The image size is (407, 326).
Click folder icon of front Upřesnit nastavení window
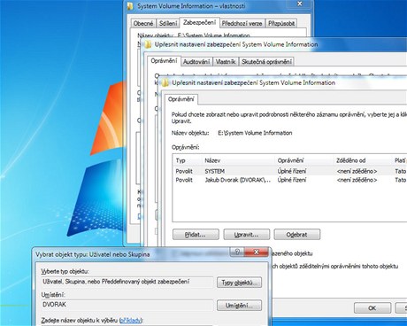tap(165, 83)
